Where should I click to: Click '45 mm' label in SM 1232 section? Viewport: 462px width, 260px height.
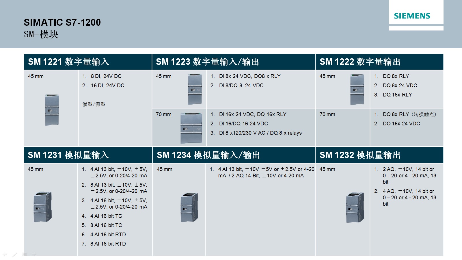327,169
